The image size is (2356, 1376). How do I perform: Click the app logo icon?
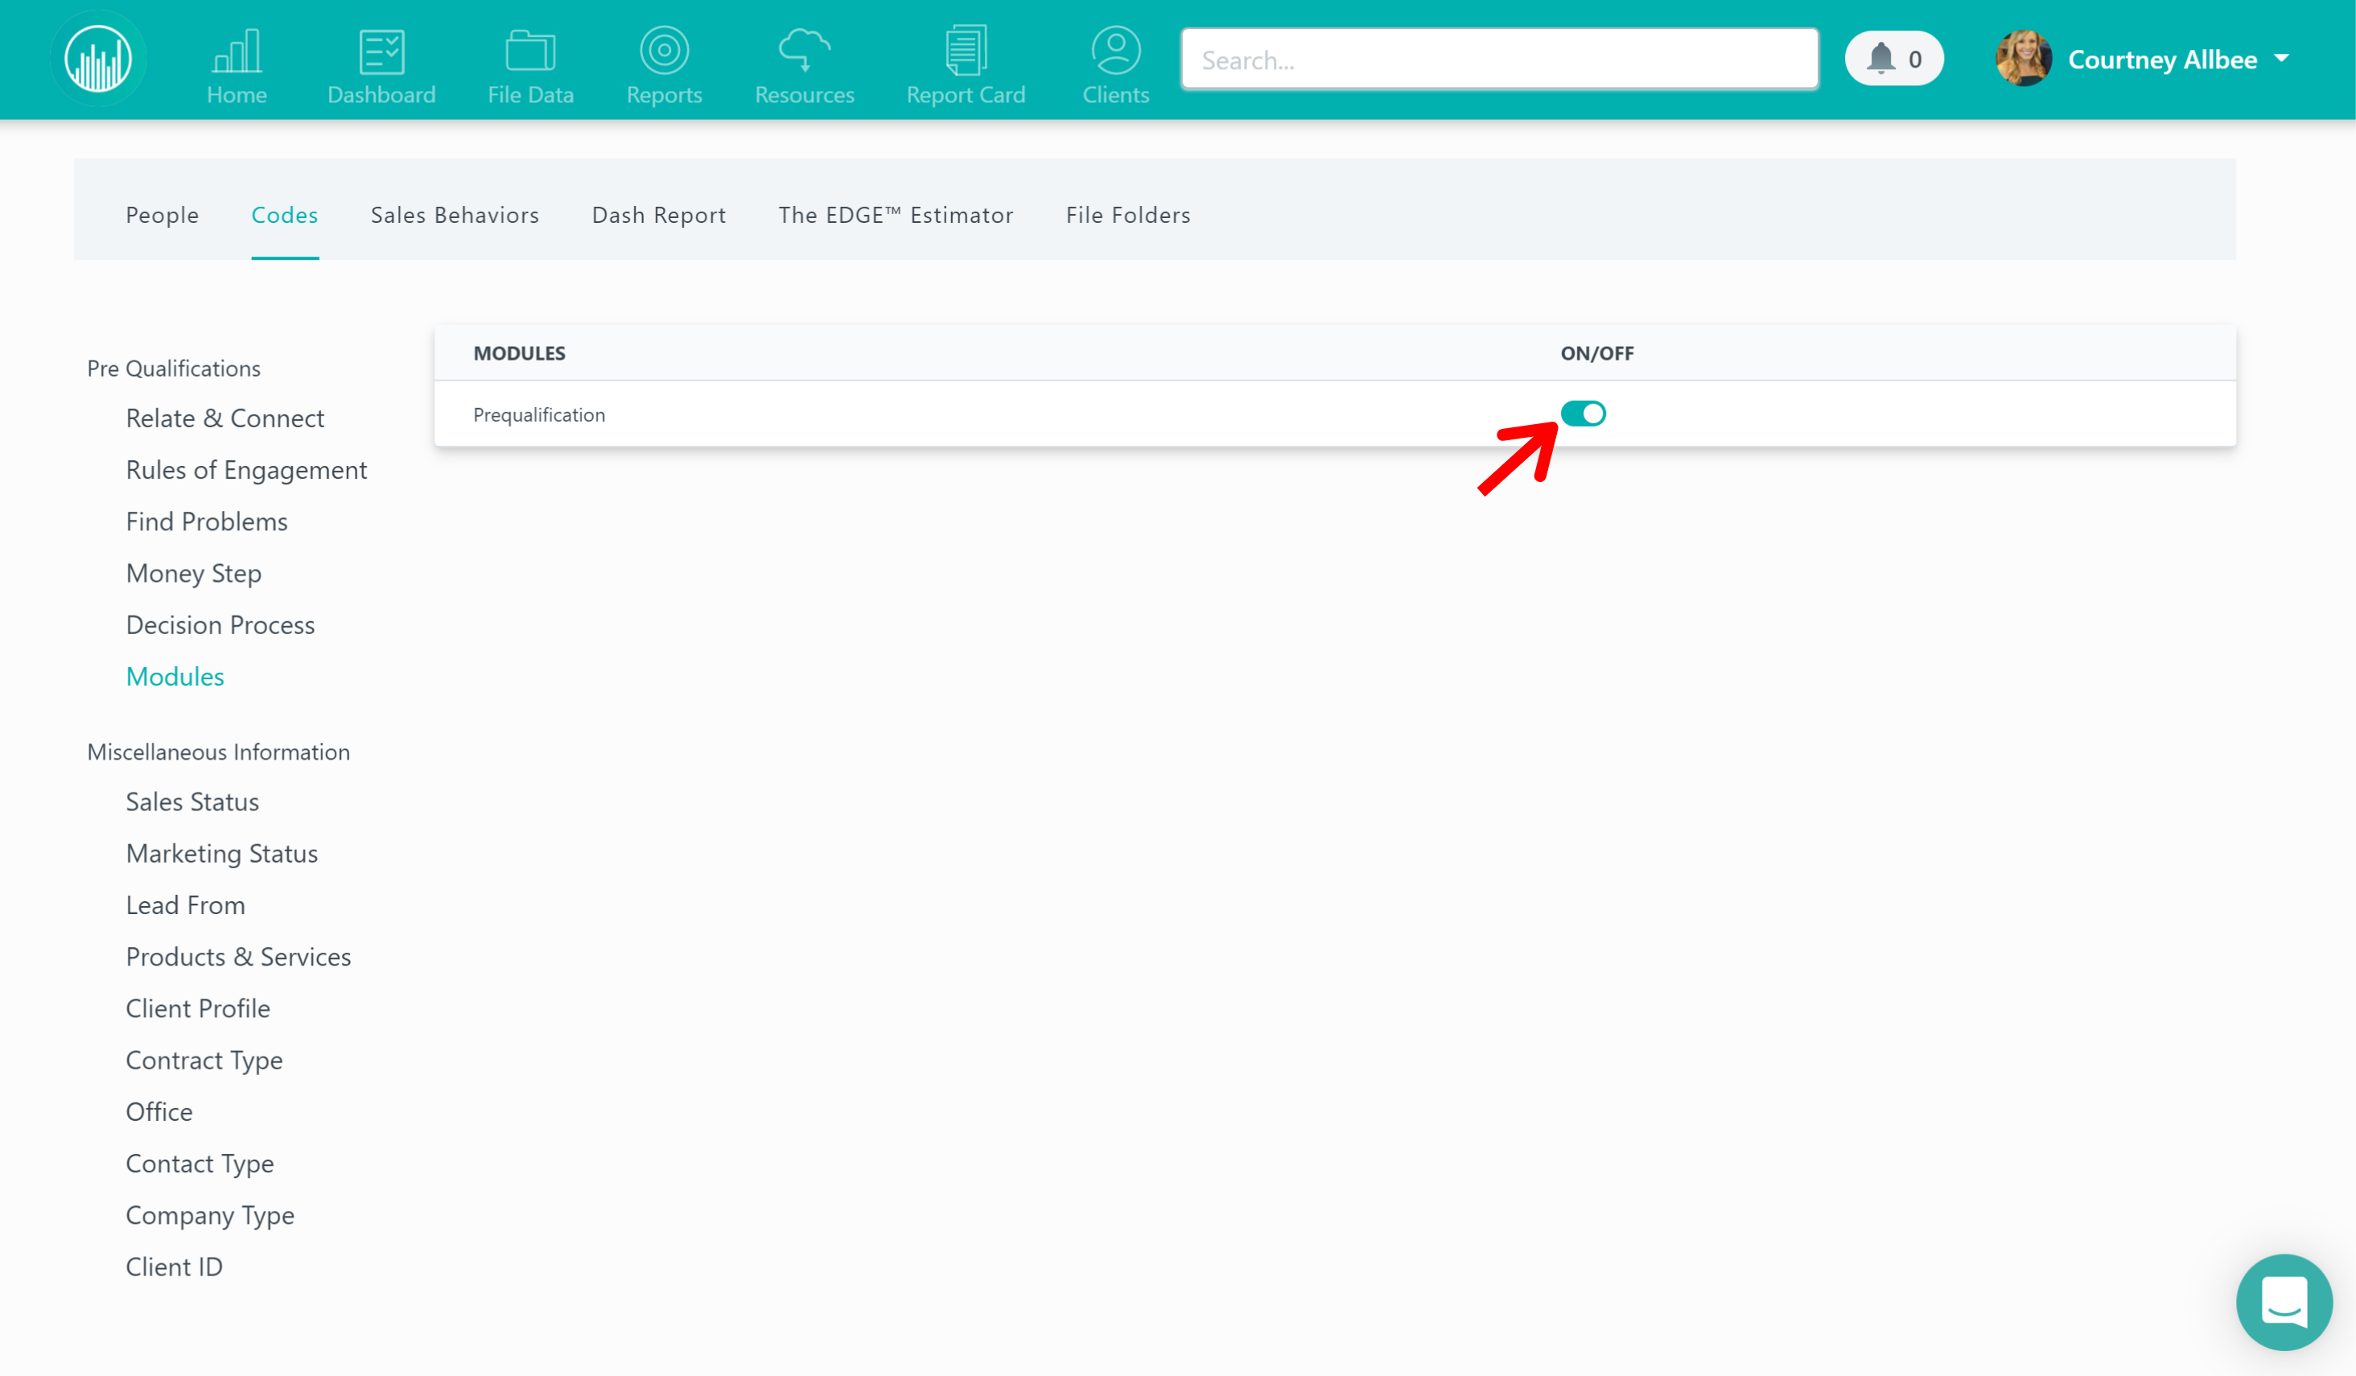coord(98,59)
